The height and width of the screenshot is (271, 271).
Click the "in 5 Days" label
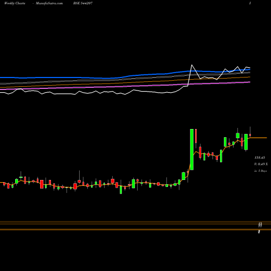point(261,171)
